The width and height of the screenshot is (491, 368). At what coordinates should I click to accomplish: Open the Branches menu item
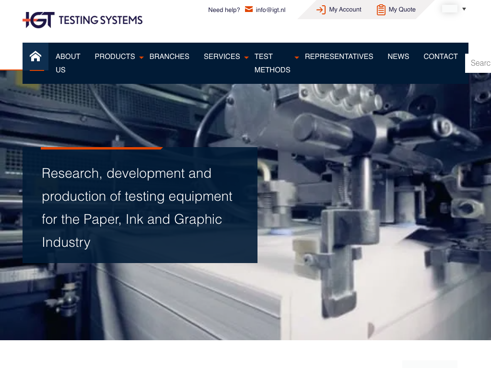pyautogui.click(x=169, y=57)
